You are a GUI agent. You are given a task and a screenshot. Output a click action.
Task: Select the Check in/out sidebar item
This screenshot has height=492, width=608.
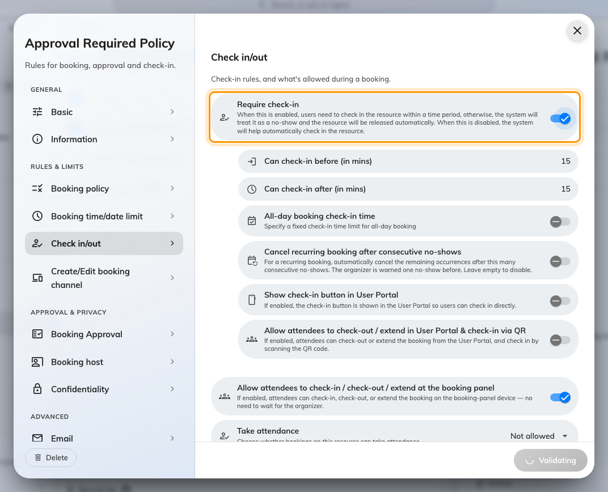point(104,244)
